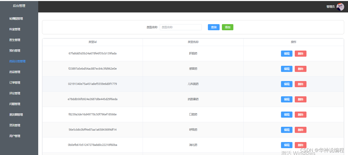Open 用户管理 in sidebar
Viewport: 348px width, 155px height.
[x=15, y=136]
